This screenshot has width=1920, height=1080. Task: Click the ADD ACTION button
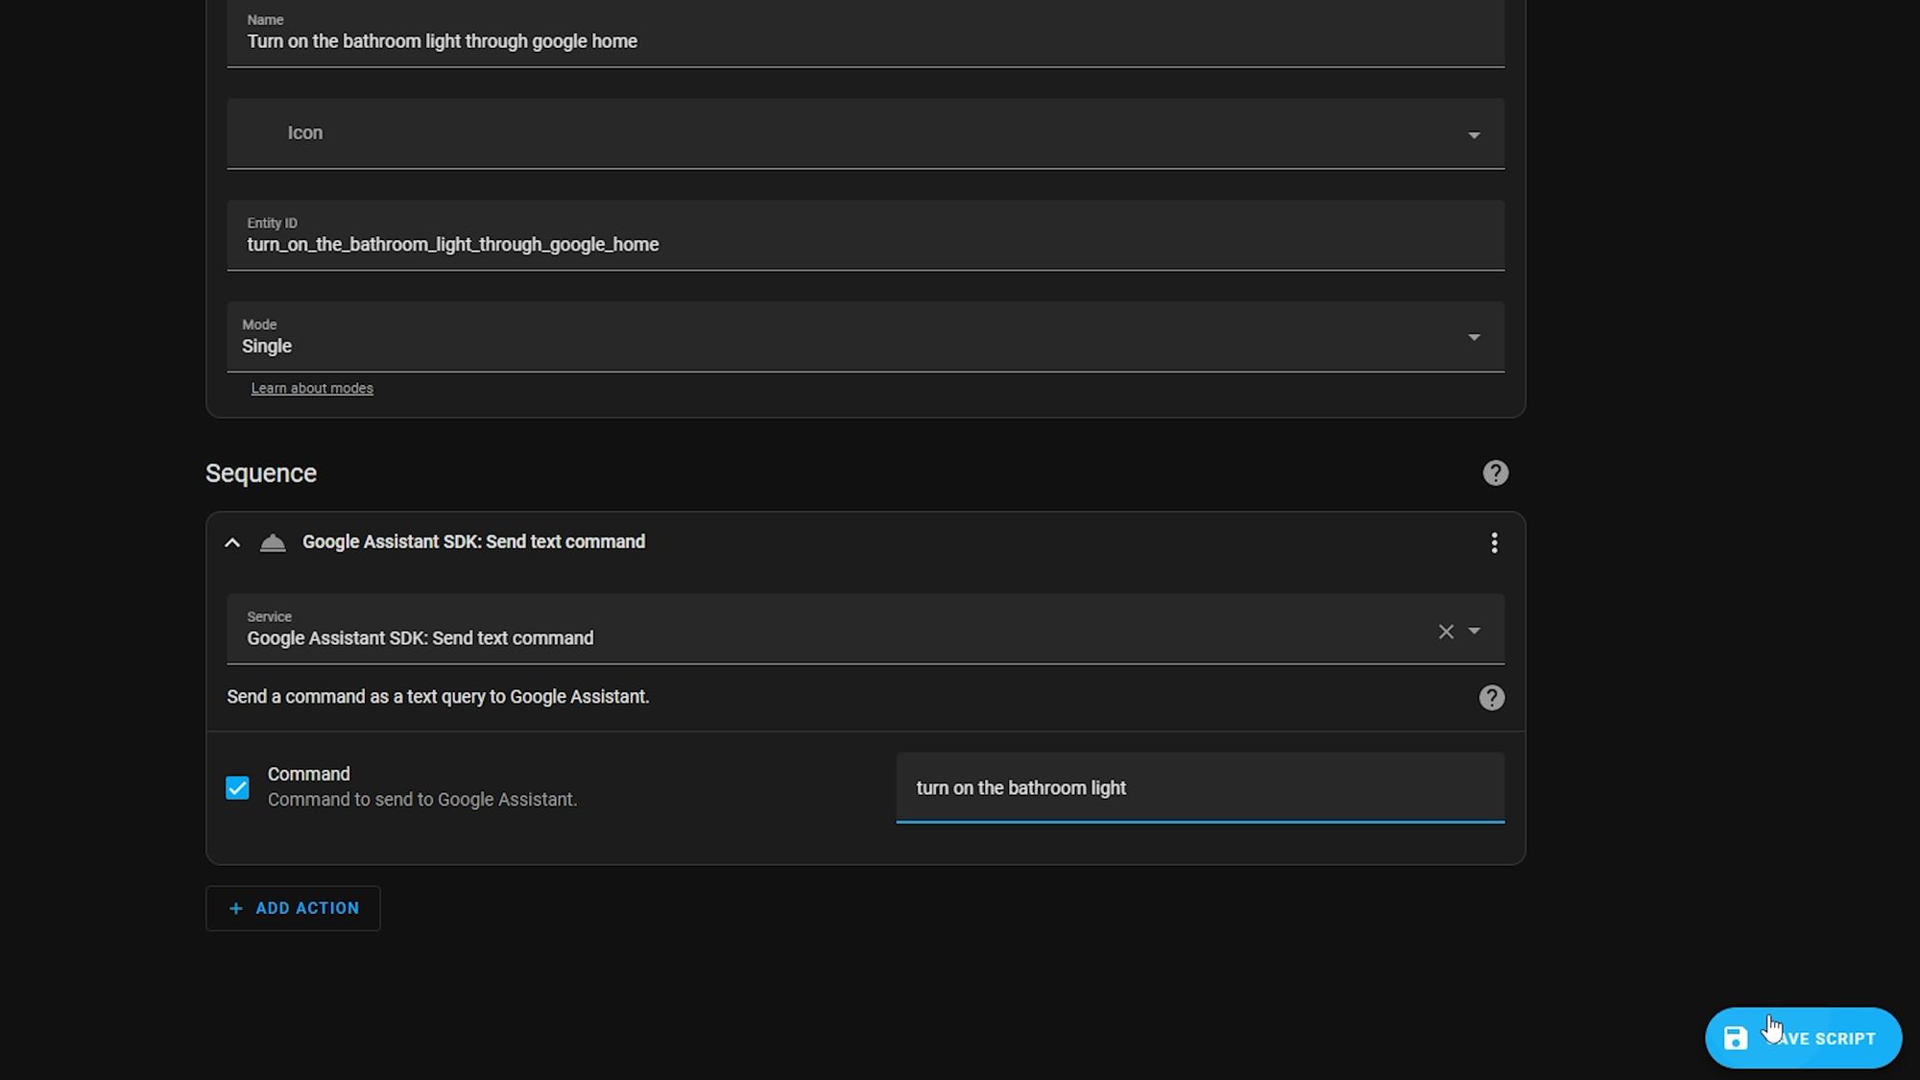[293, 907]
